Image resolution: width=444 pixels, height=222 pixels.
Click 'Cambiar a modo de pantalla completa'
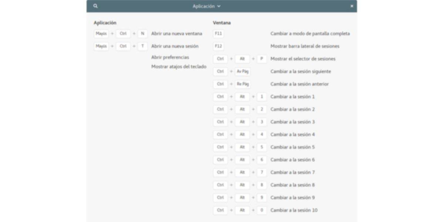point(310,34)
